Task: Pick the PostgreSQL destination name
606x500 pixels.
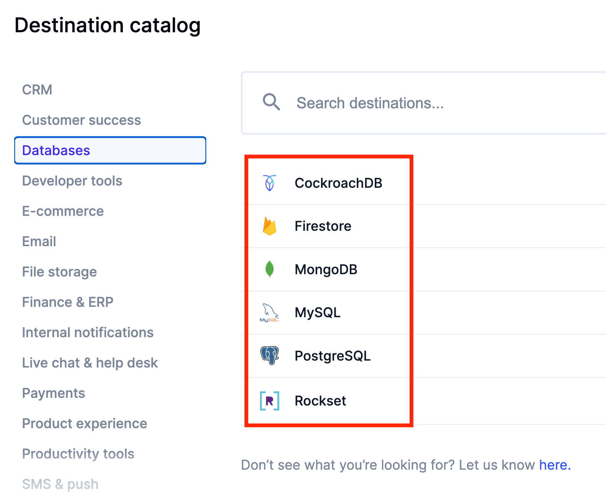Action: 333,356
